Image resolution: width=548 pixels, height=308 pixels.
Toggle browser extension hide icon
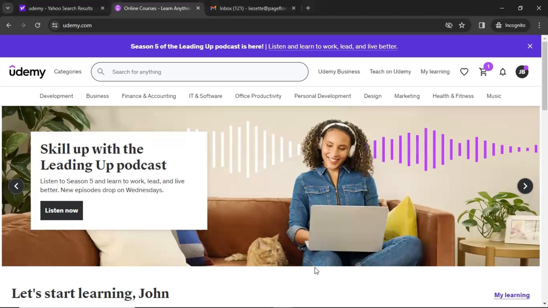pos(448,25)
